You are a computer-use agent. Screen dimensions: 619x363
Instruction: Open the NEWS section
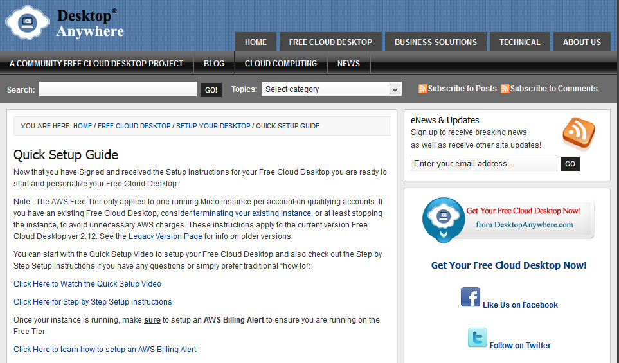[348, 64]
